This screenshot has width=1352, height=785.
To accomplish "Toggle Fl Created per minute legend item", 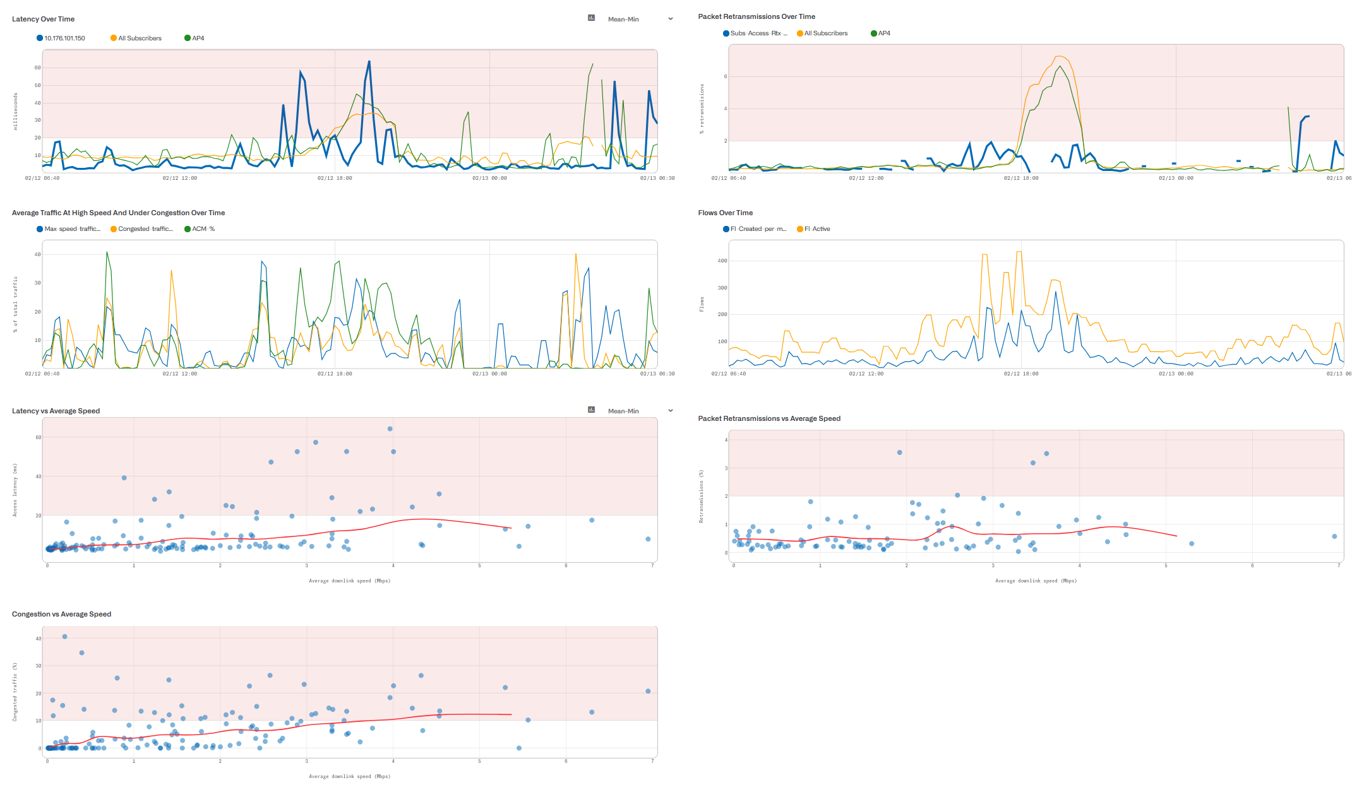I will [x=758, y=229].
